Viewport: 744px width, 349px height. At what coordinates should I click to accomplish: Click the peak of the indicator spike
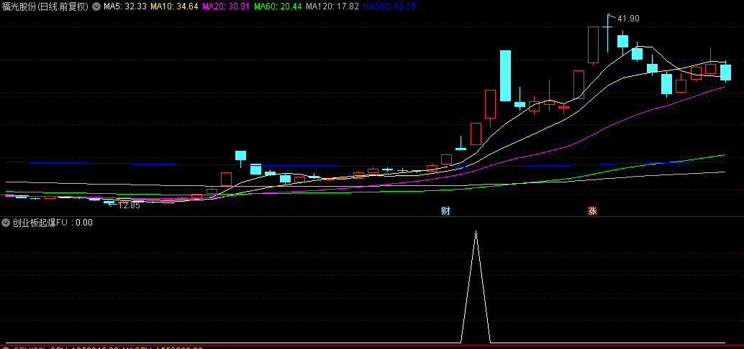click(x=476, y=231)
